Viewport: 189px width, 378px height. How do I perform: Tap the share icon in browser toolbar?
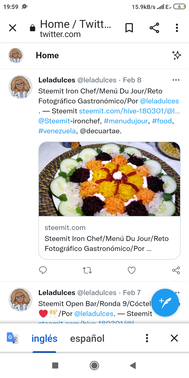click(154, 28)
